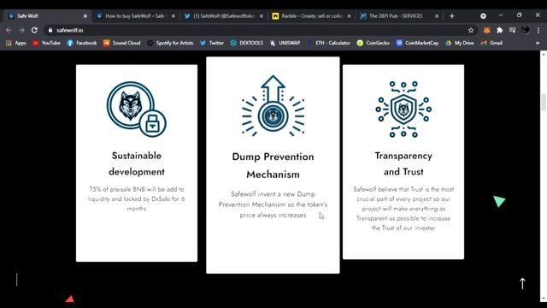Open the extensions puzzle menu
Image resolution: width=547 pixels, height=308 pixels.
[499, 31]
